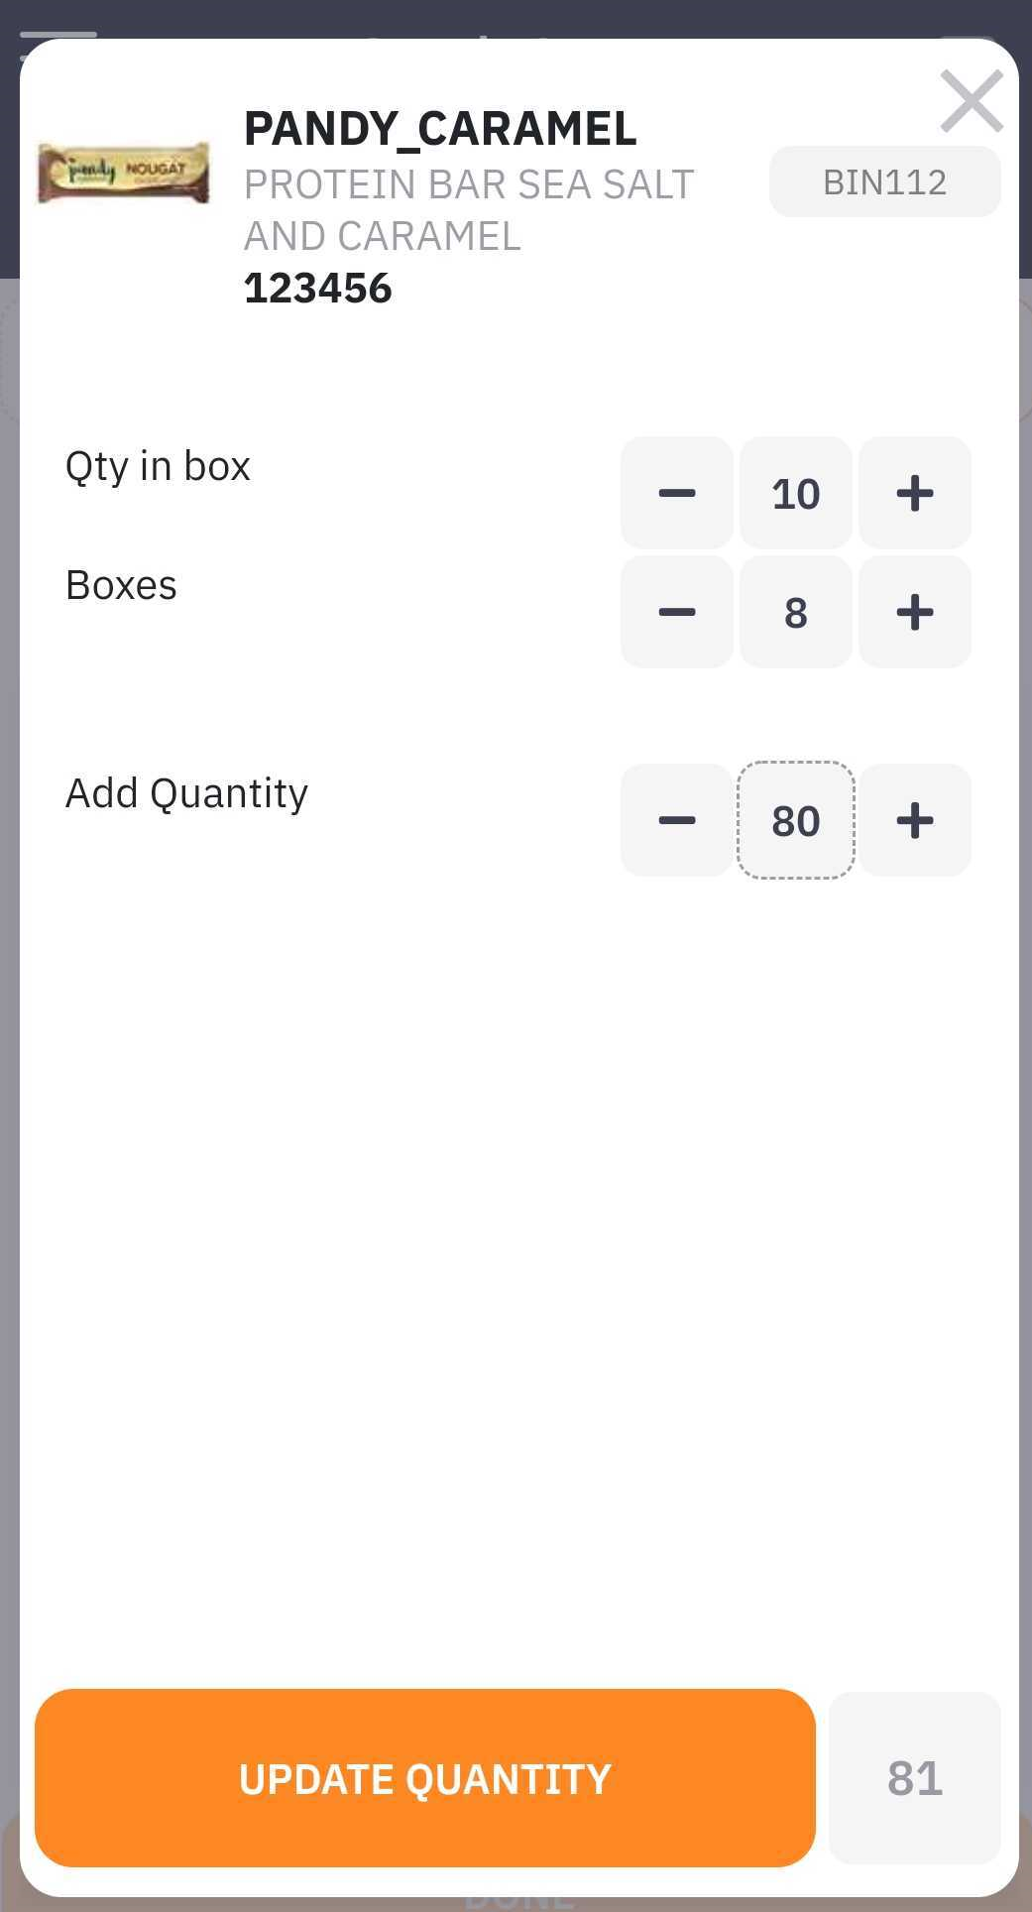
Task: Click the PANDY_CARAMEL product title
Action: click(x=440, y=128)
